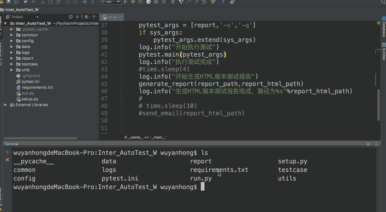This screenshot has width=386, height=212.
Task: Expand the logs folder arrow
Action: pyautogui.click(x=11, y=53)
